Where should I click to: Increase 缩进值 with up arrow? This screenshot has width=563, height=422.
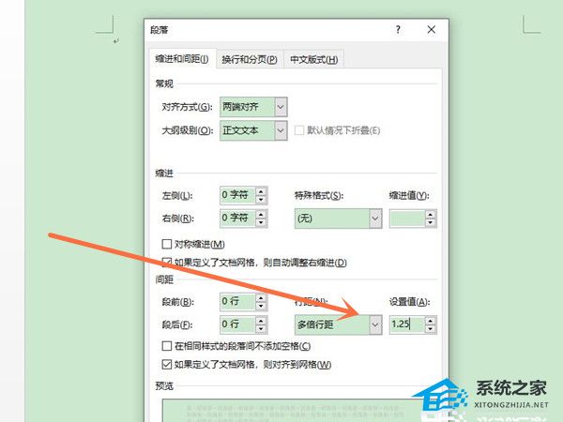pyautogui.click(x=431, y=214)
